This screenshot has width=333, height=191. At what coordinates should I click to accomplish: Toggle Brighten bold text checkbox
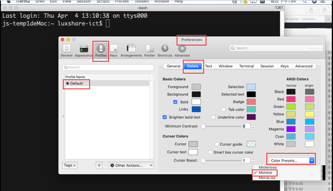[165, 117]
